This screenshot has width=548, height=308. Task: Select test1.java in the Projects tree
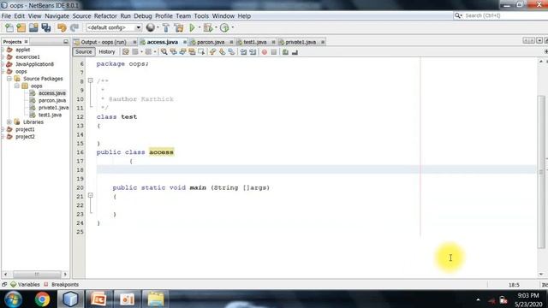(50, 115)
